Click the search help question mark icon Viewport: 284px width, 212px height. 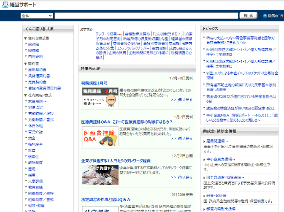tap(265, 16)
